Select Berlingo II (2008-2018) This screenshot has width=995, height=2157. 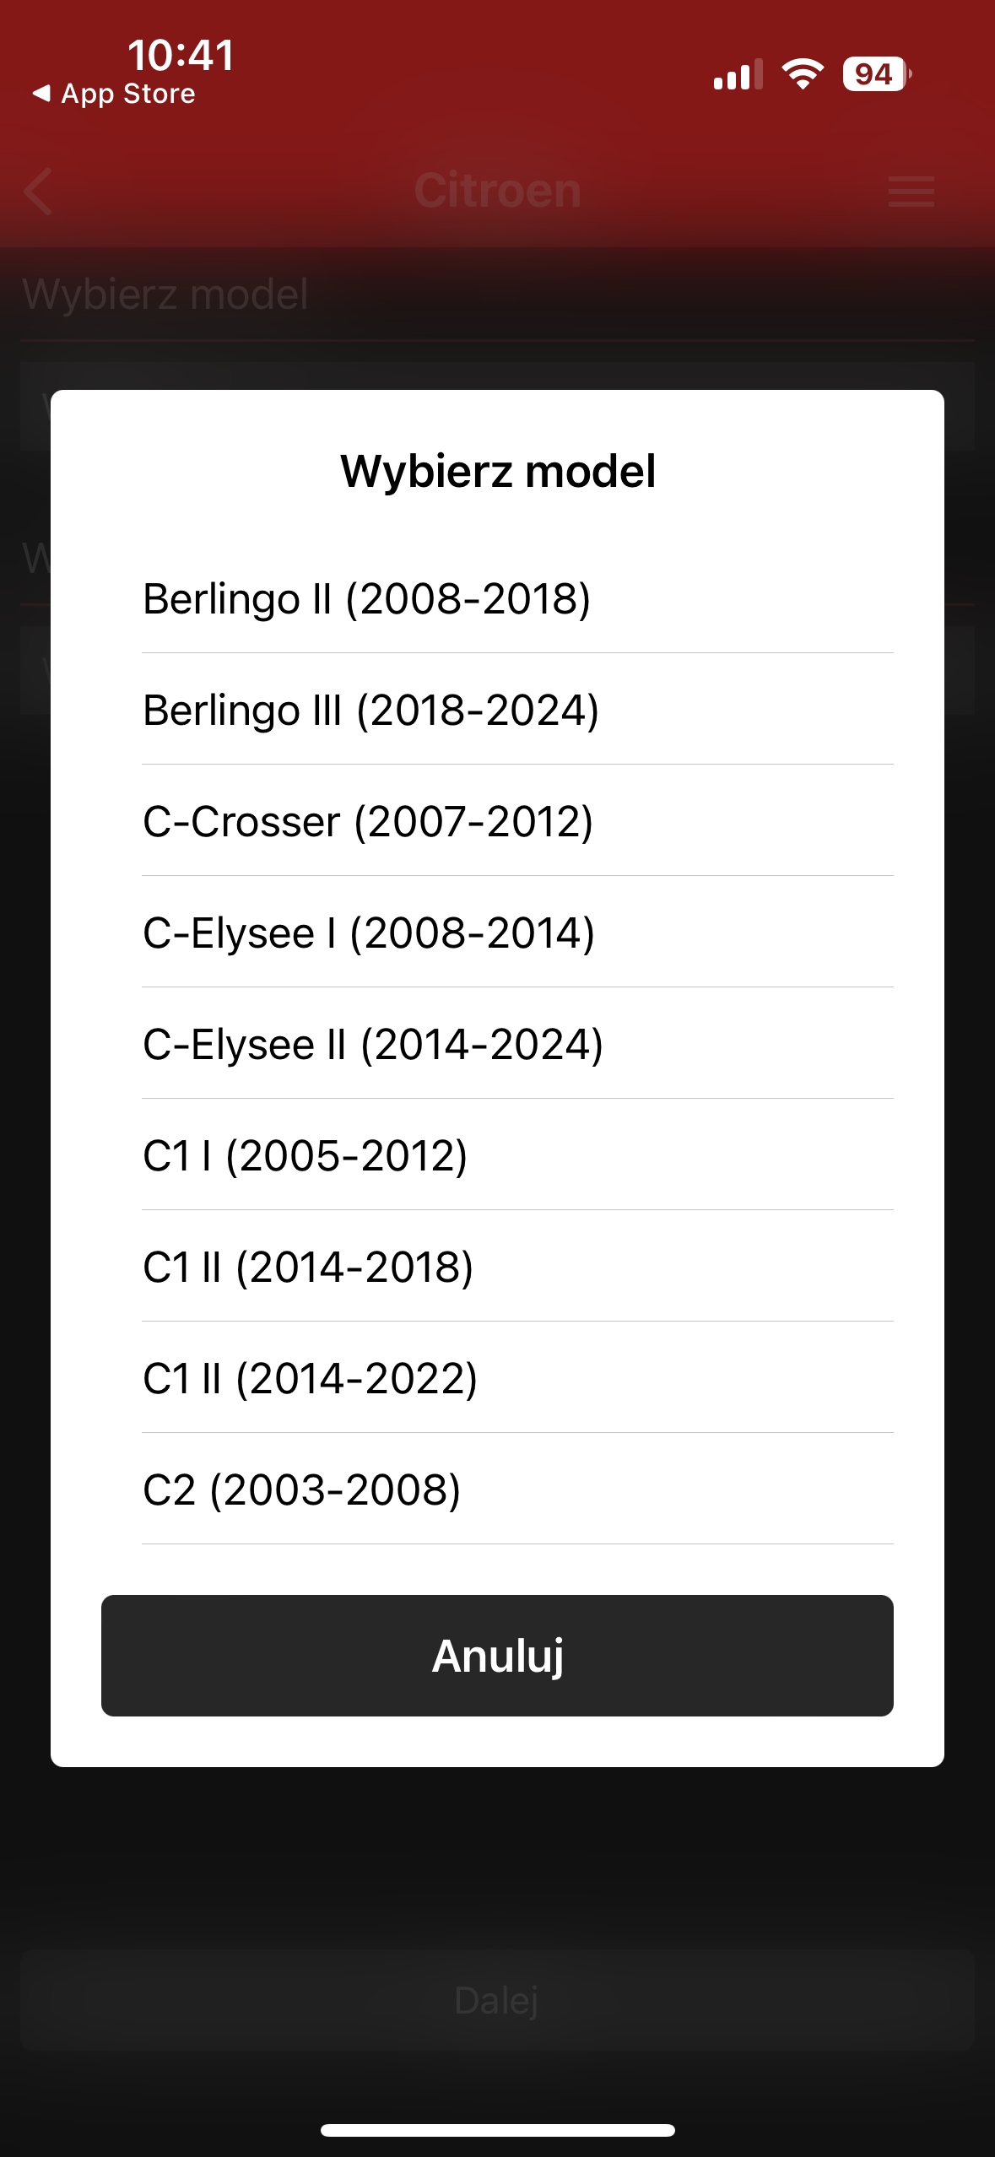pyautogui.click(x=366, y=599)
